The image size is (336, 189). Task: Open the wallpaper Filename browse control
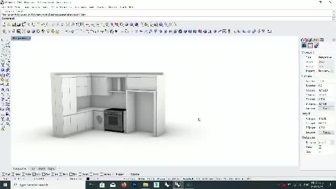[x=332, y=142]
